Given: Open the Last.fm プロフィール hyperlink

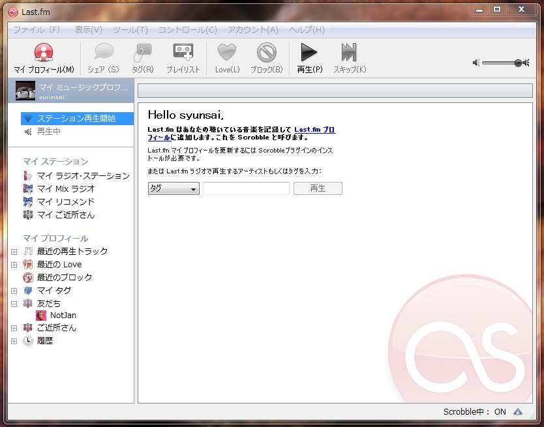Looking at the screenshot, I should [x=314, y=130].
